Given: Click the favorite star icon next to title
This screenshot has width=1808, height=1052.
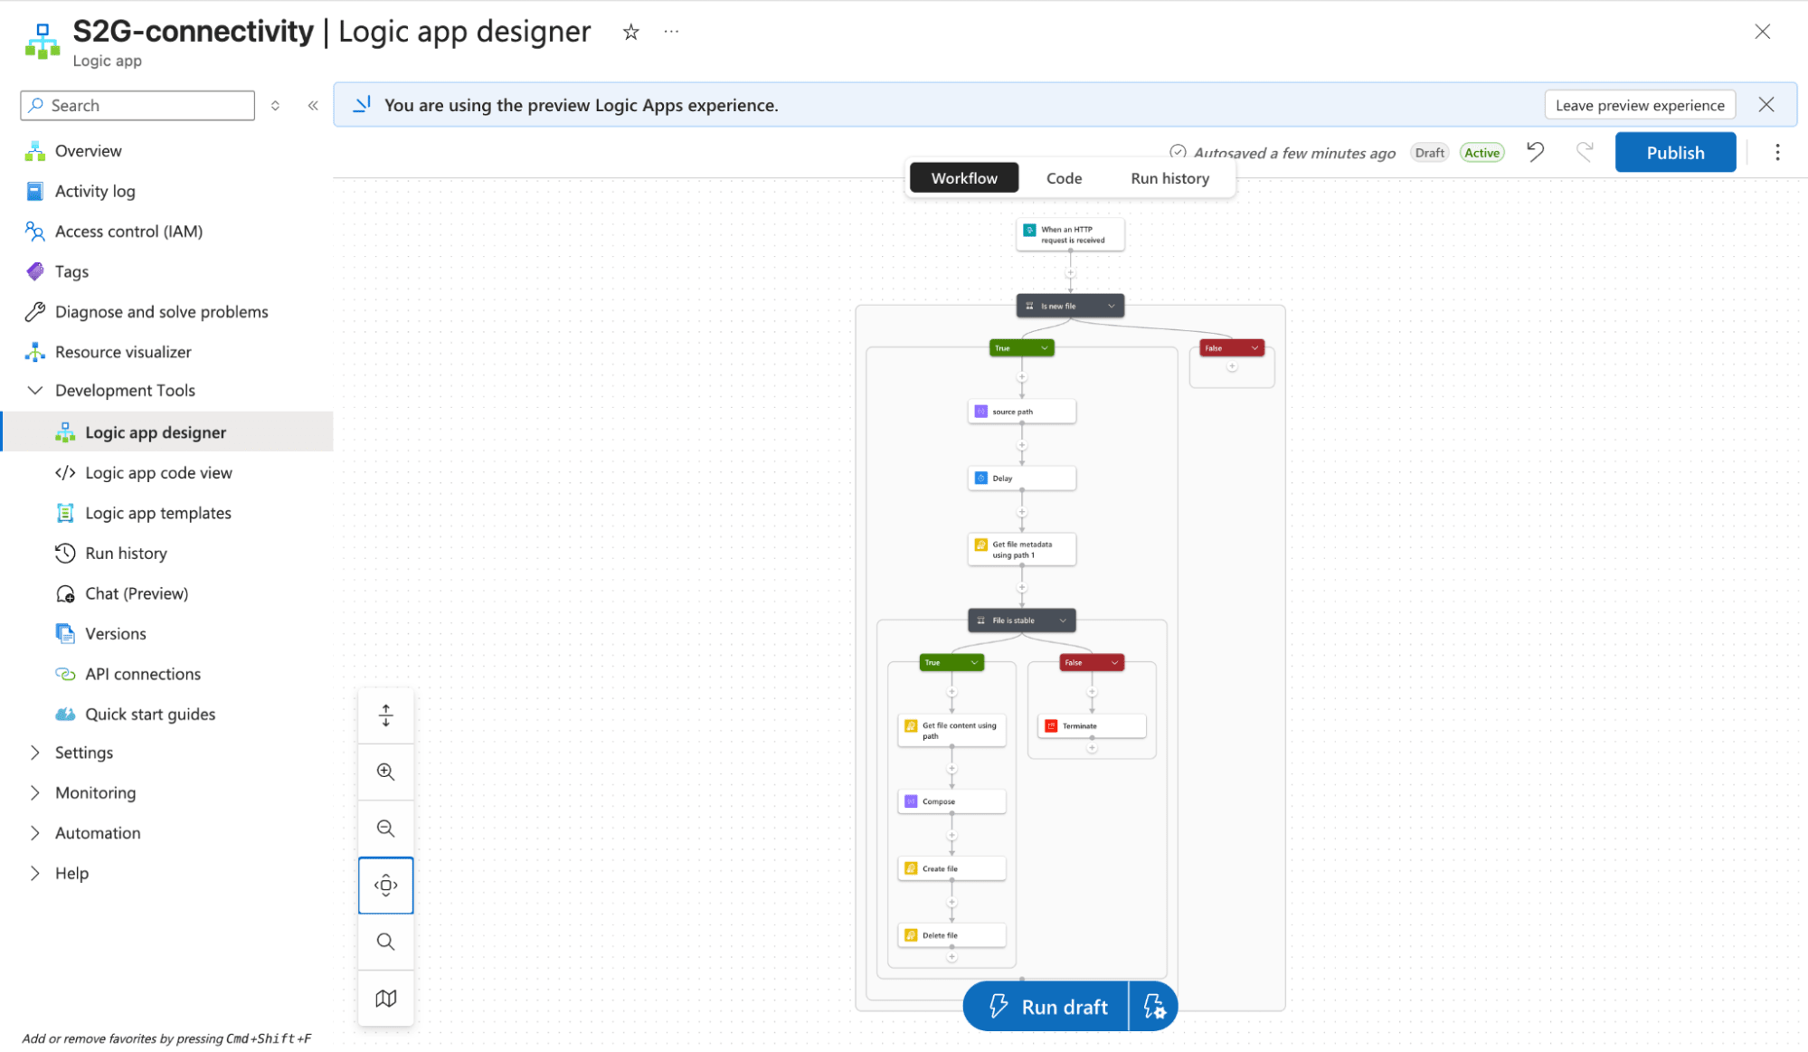Looking at the screenshot, I should point(631,33).
